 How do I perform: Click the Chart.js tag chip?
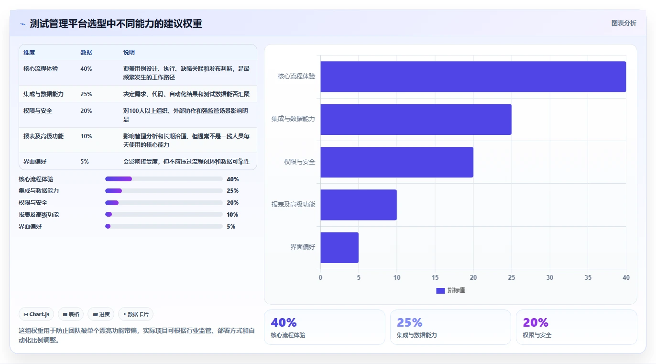click(37, 314)
